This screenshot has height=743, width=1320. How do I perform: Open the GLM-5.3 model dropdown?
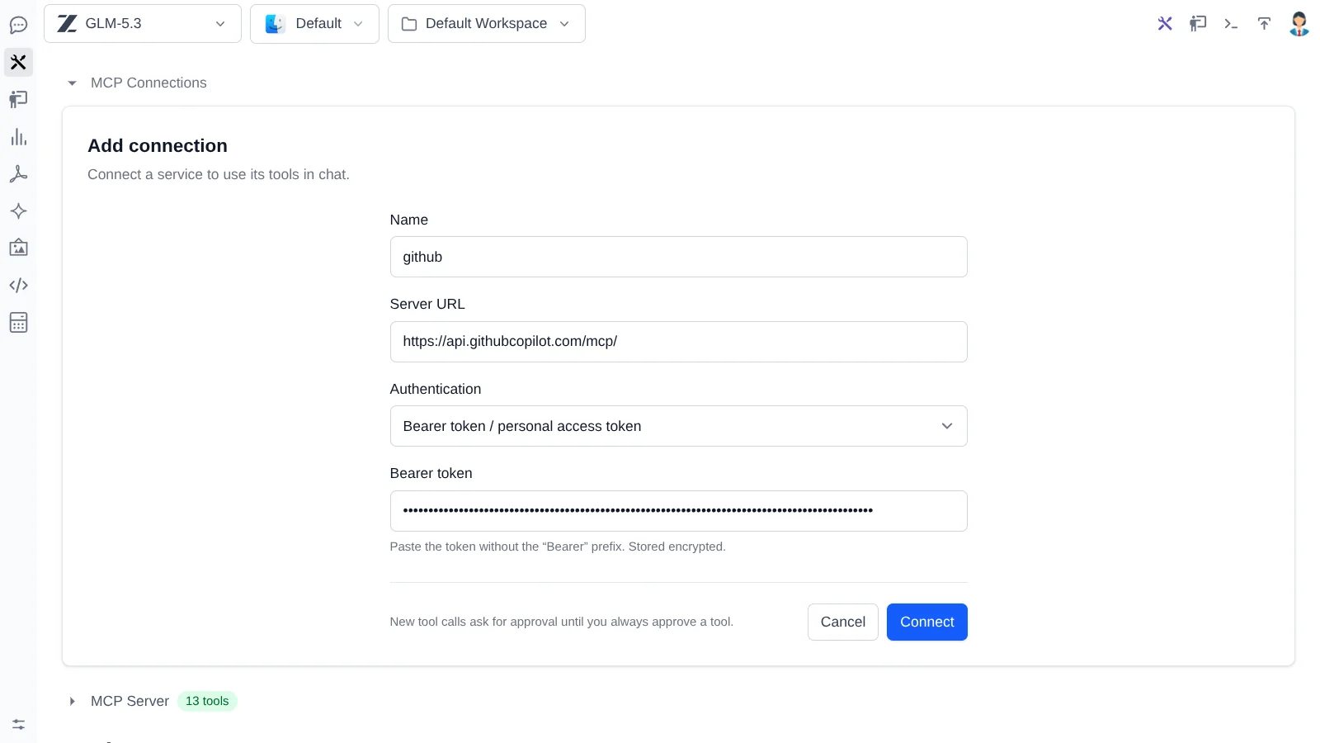tap(143, 23)
